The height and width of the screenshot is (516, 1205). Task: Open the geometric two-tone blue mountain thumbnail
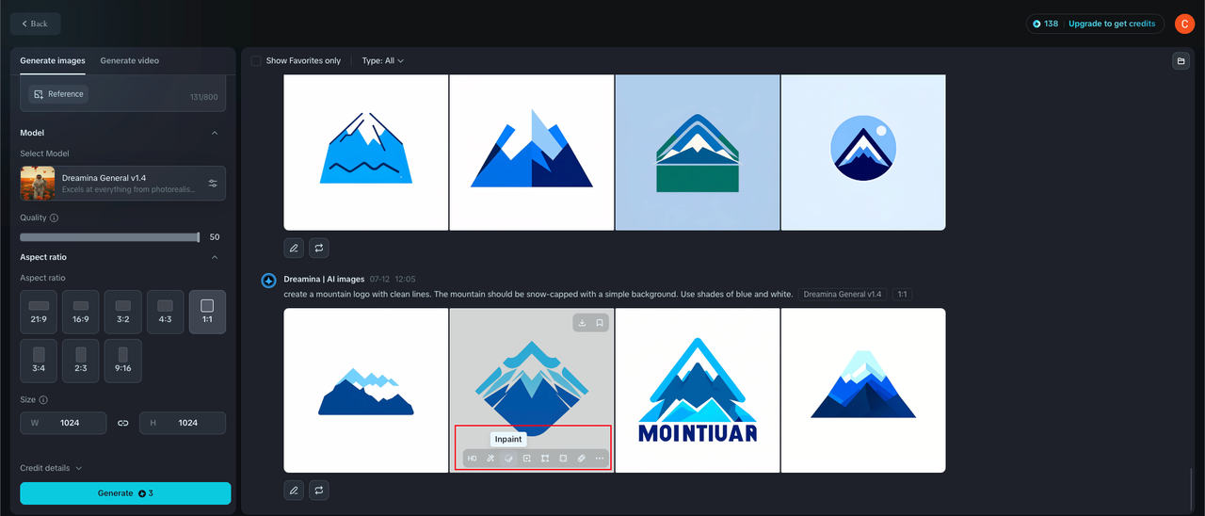[532, 152]
